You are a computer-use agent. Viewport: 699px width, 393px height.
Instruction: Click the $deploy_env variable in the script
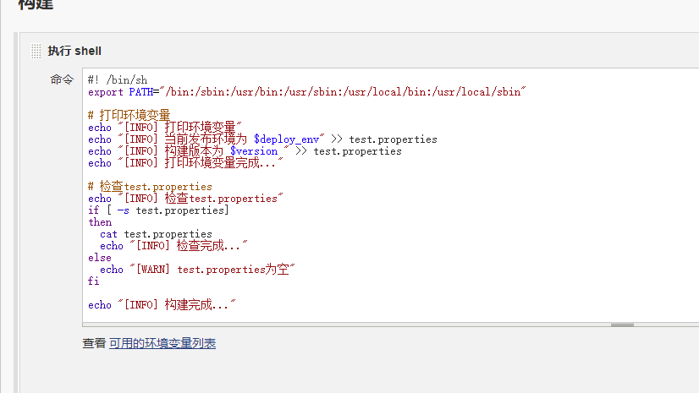tap(290, 139)
